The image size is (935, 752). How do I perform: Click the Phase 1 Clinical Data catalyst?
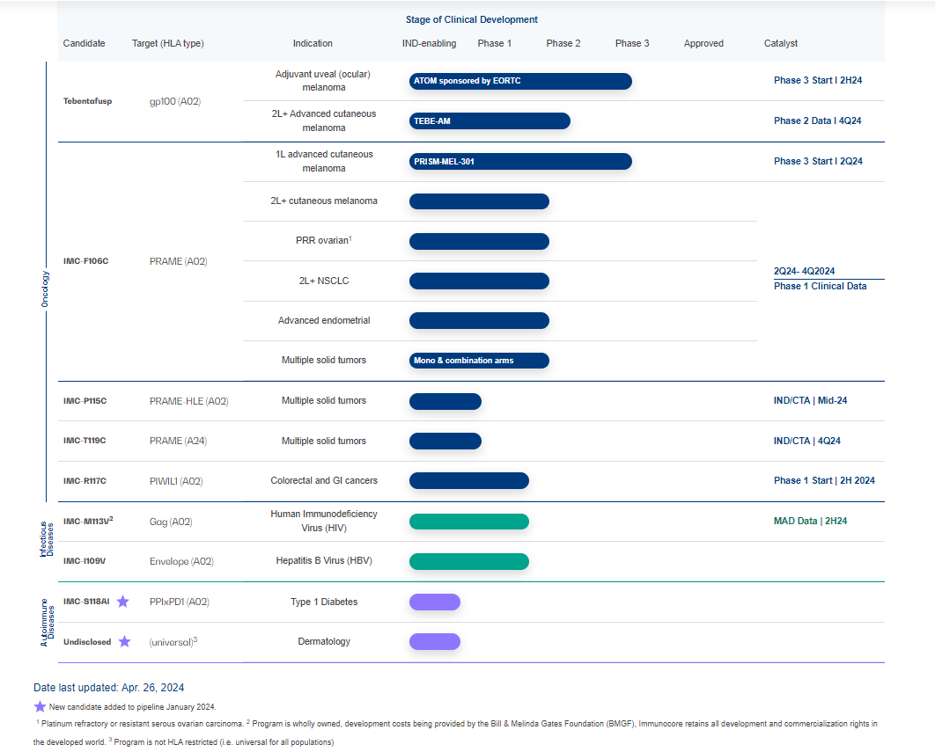820,286
